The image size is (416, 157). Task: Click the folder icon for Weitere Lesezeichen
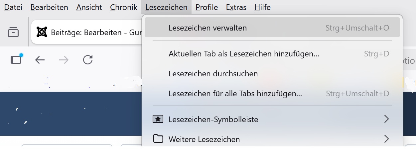[x=158, y=139]
